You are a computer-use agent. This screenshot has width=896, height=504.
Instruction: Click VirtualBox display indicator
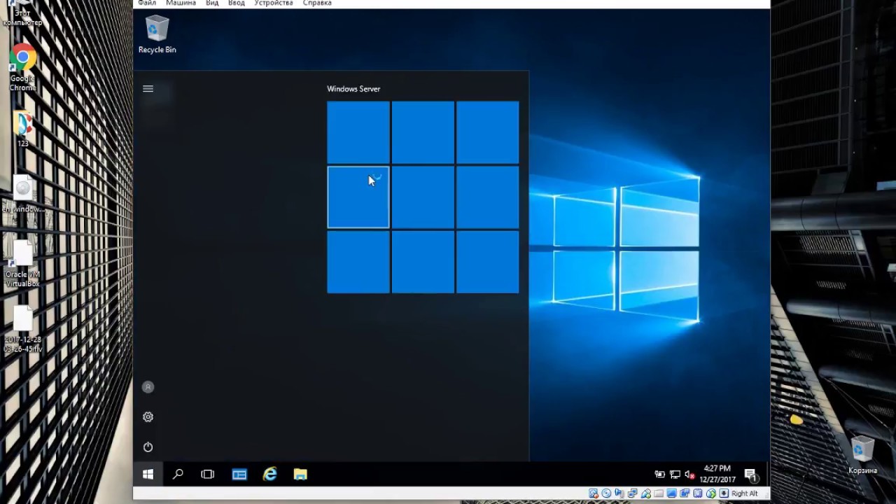click(671, 493)
